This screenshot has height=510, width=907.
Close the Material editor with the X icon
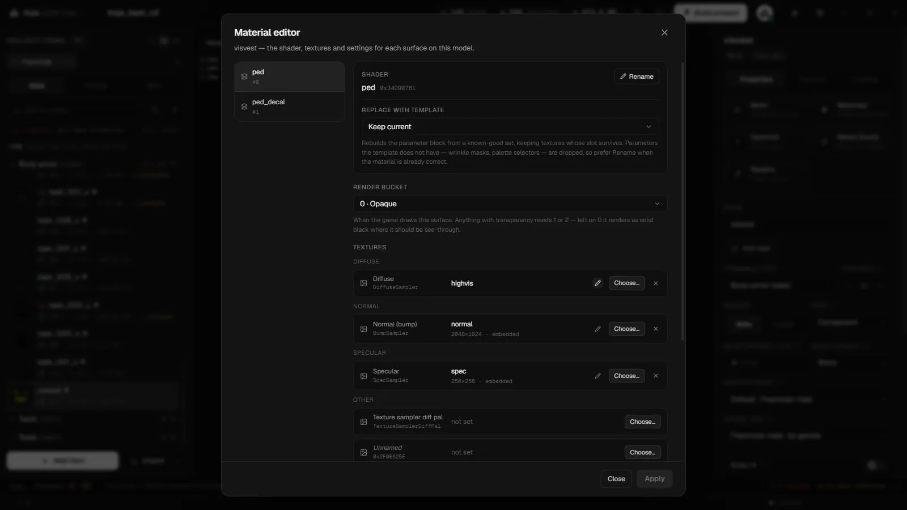pos(664,33)
